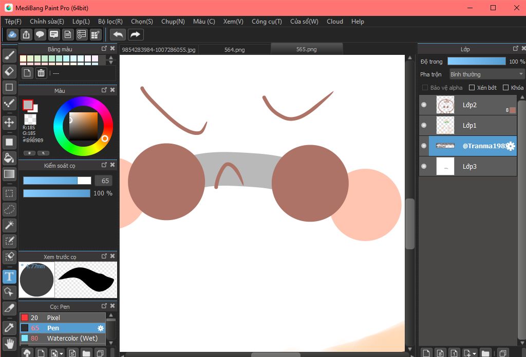Toggle the Xén bớt checkbox
This screenshot has height=357, width=526.
[x=472, y=88]
